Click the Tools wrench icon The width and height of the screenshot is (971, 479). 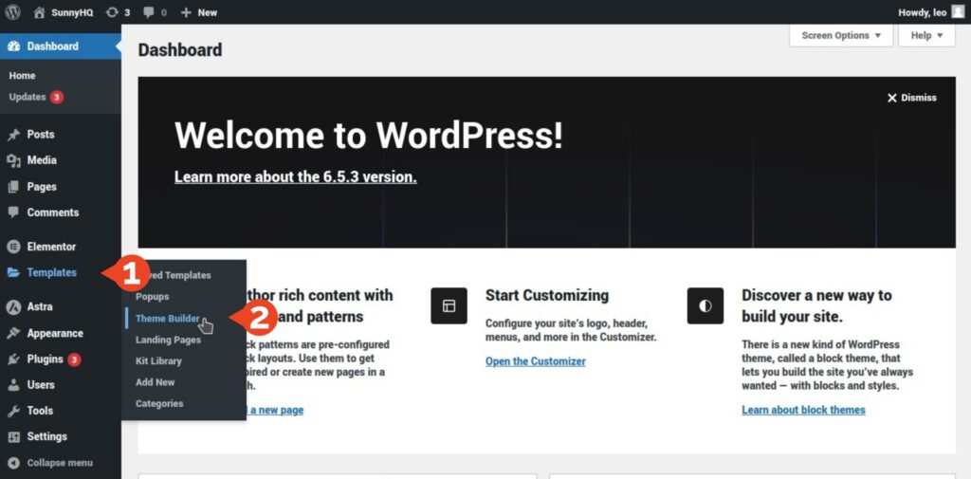click(x=13, y=411)
